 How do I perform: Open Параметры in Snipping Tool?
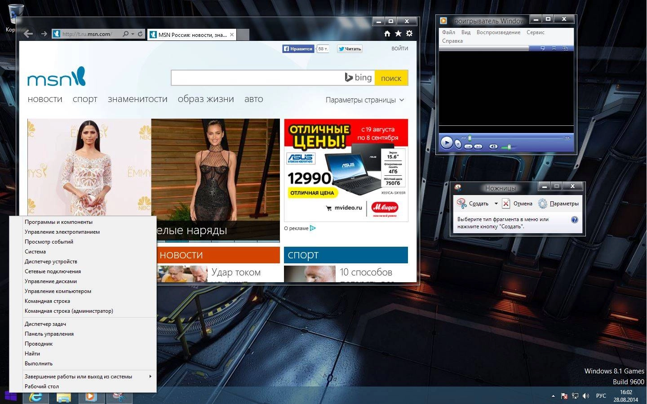558,204
